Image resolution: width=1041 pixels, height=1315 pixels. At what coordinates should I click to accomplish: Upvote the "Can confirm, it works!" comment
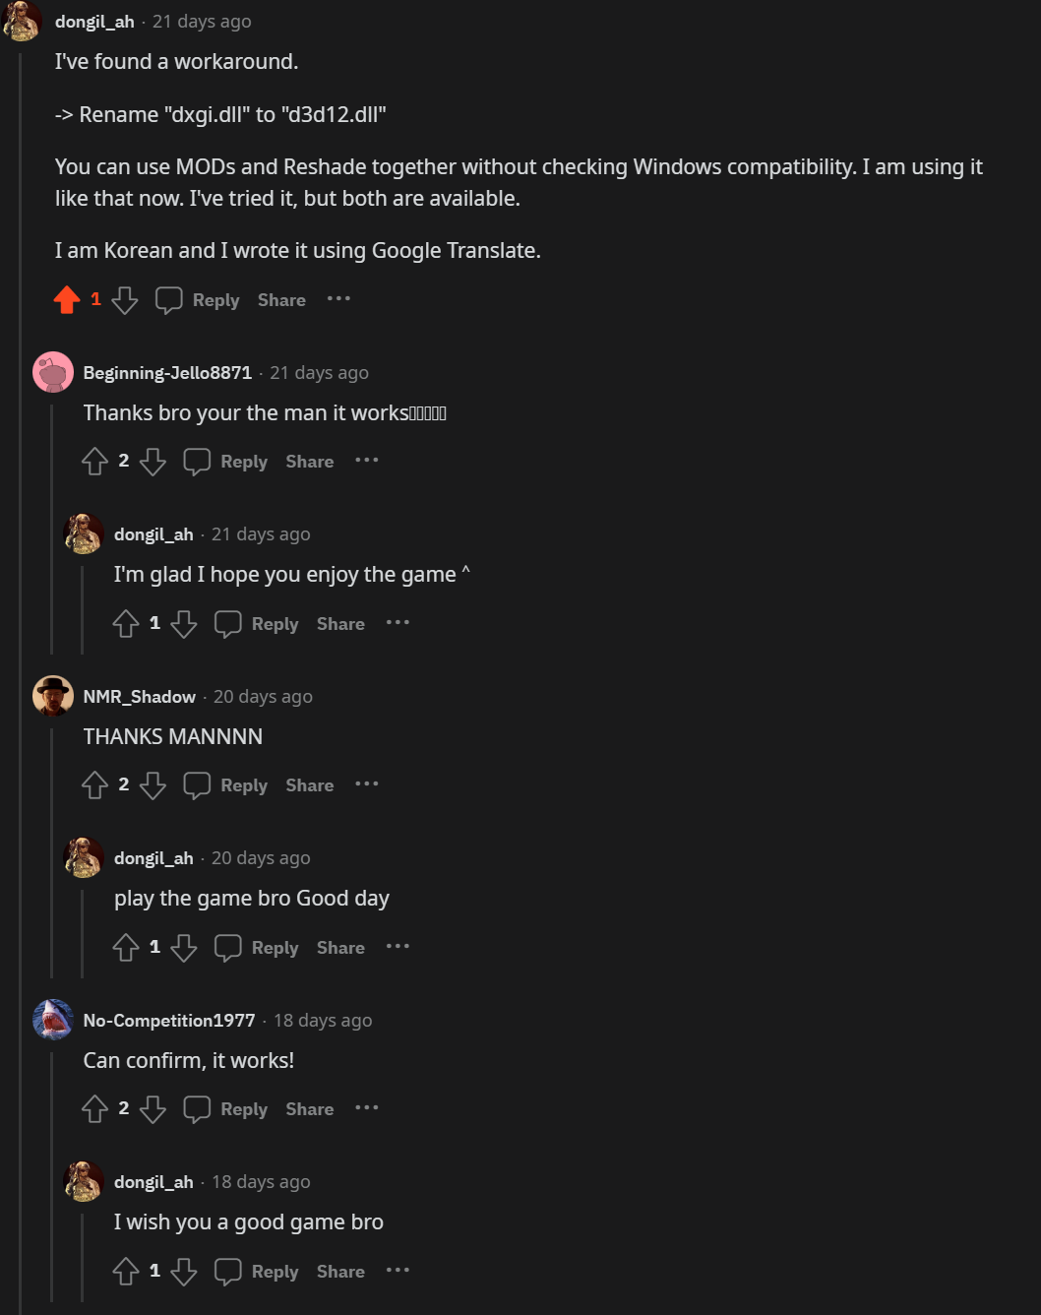click(x=94, y=1109)
